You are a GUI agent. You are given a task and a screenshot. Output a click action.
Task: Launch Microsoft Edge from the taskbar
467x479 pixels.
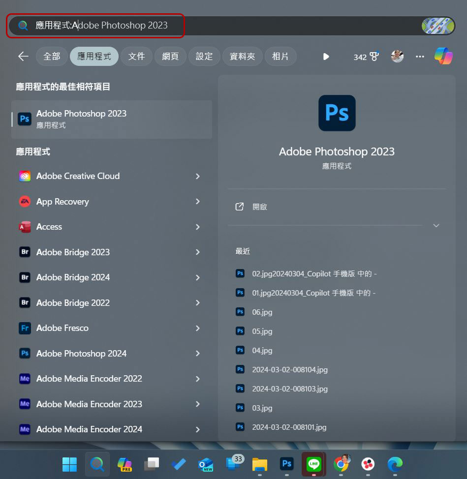[395, 464]
